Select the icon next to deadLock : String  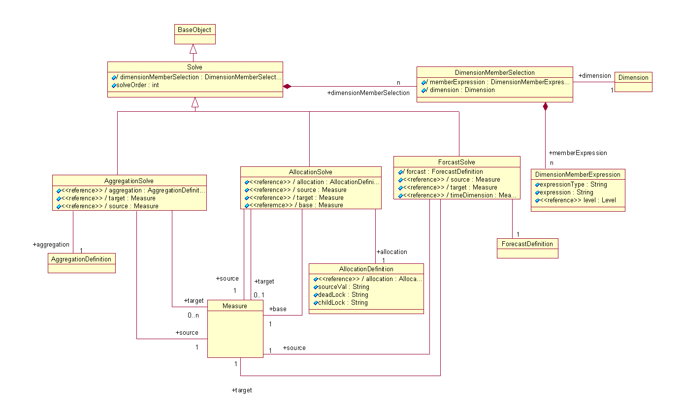pyautogui.click(x=315, y=294)
